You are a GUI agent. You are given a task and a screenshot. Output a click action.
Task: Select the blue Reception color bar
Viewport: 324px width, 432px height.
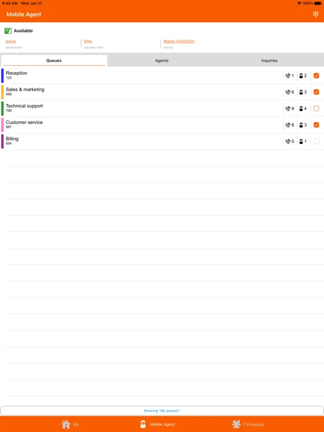click(x=2, y=75)
